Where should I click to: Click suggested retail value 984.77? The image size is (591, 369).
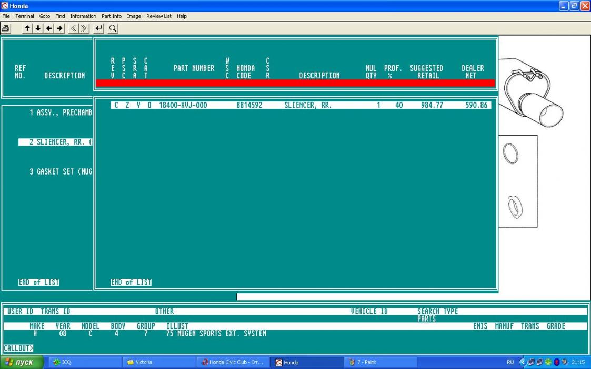click(432, 106)
